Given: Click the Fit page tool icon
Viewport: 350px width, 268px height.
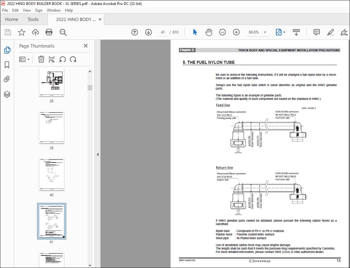Looking at the screenshot, I should (278, 32).
